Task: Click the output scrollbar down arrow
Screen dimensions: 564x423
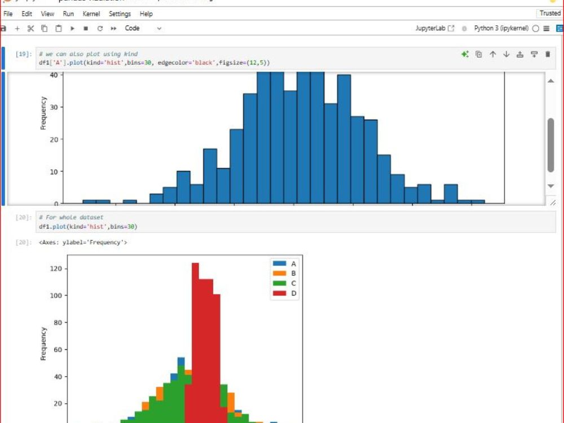Action: pyautogui.click(x=550, y=186)
